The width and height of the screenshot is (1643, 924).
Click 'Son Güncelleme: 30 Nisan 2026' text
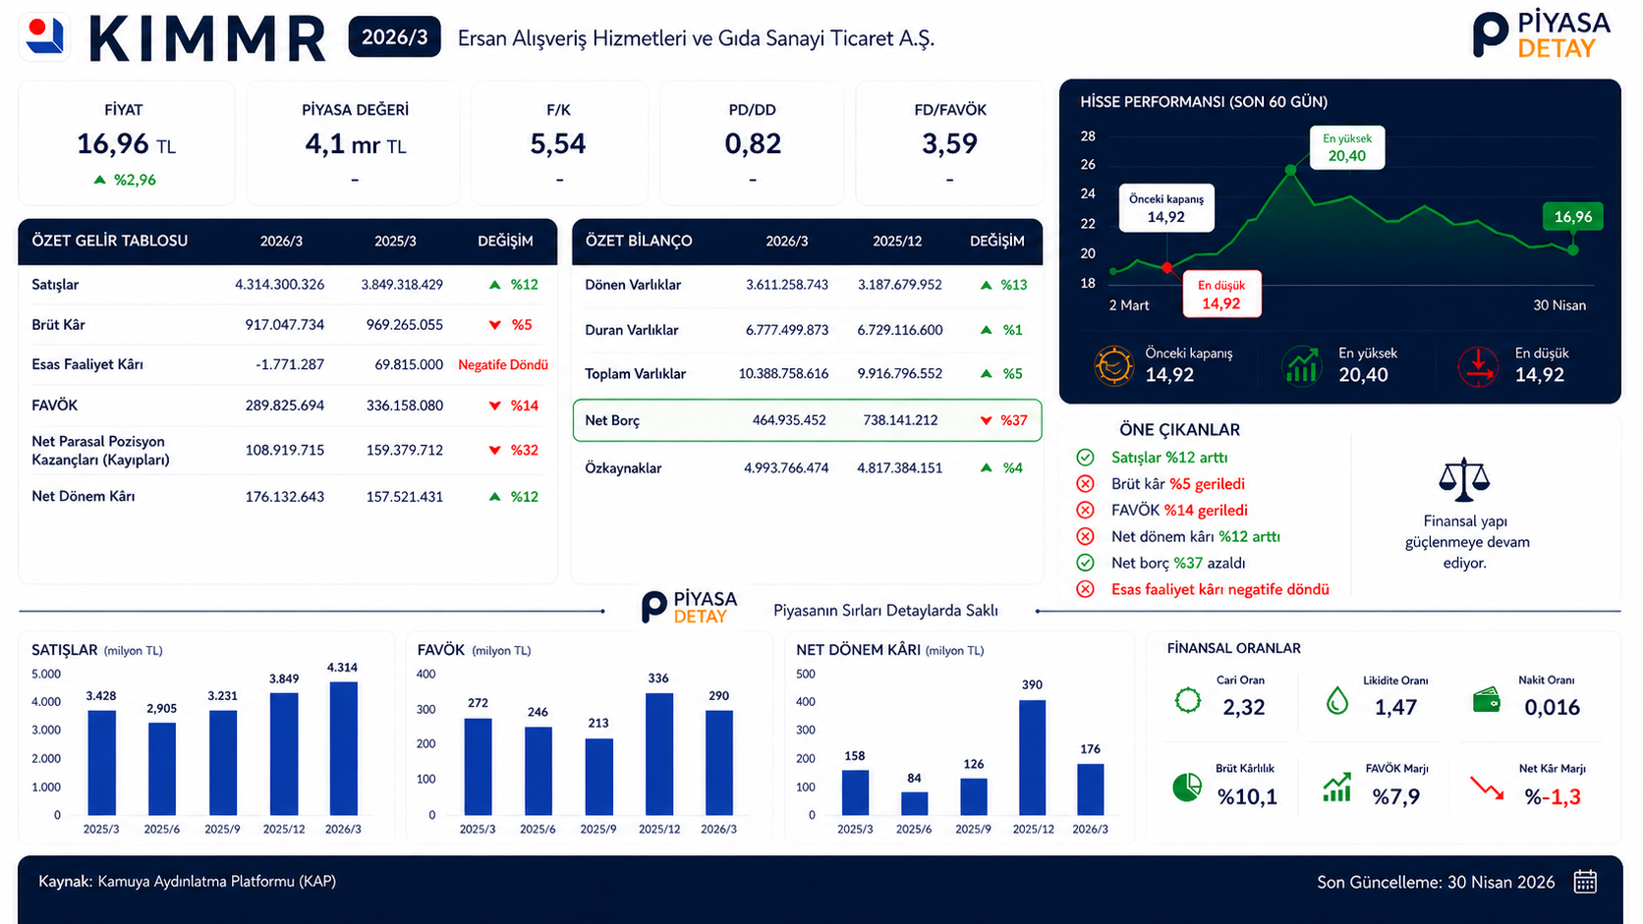pyautogui.click(x=1436, y=882)
